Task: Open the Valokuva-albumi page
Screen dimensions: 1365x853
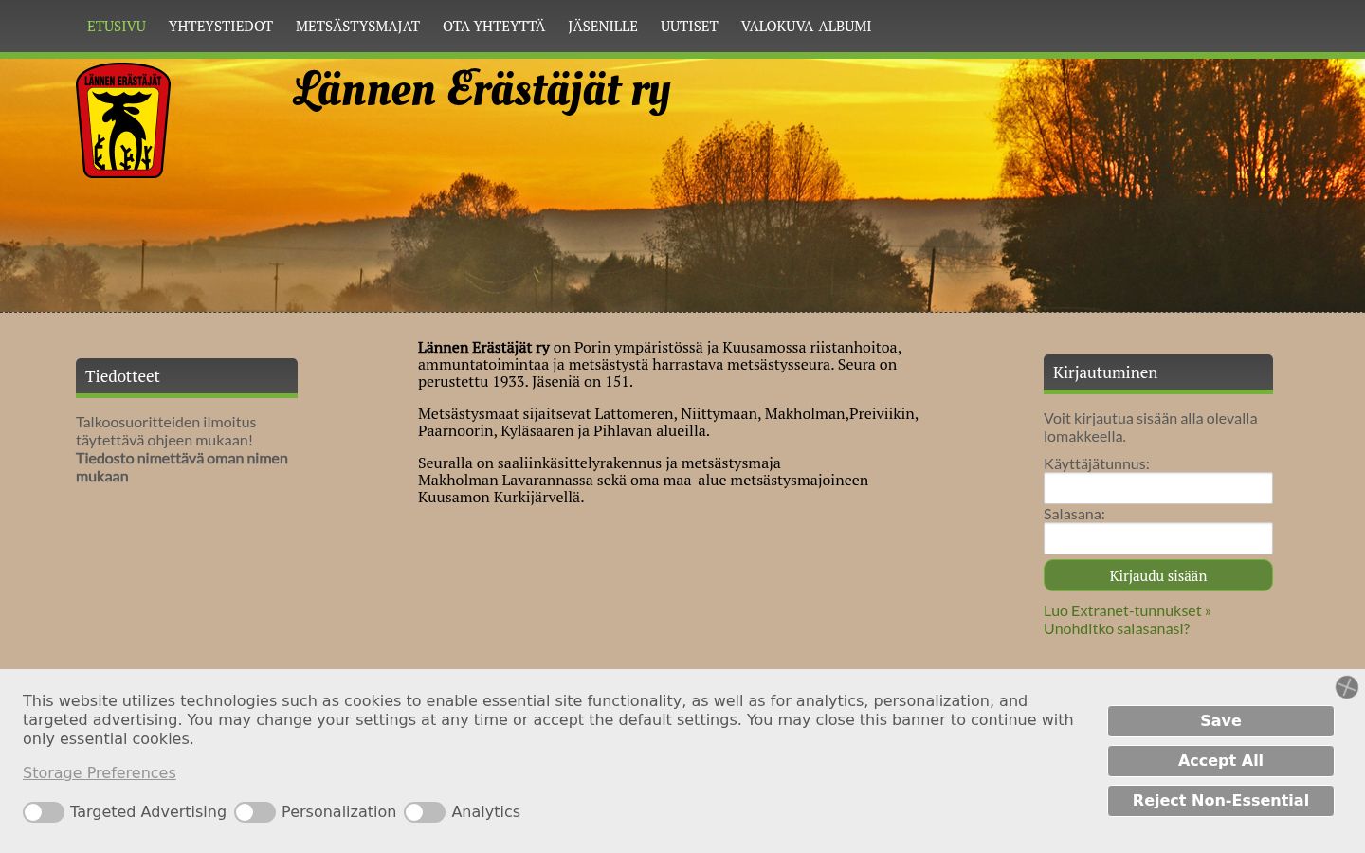Action: point(806,27)
